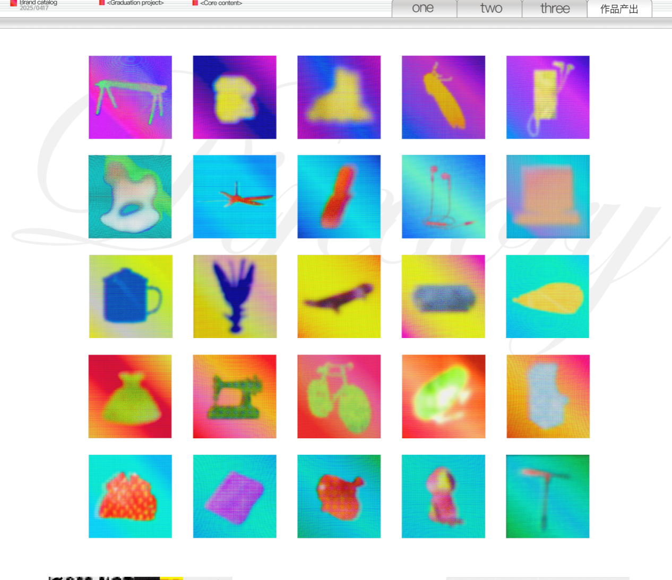Select the yellow telephone with earbuds tile
The height and width of the screenshot is (580, 672).
click(x=548, y=97)
